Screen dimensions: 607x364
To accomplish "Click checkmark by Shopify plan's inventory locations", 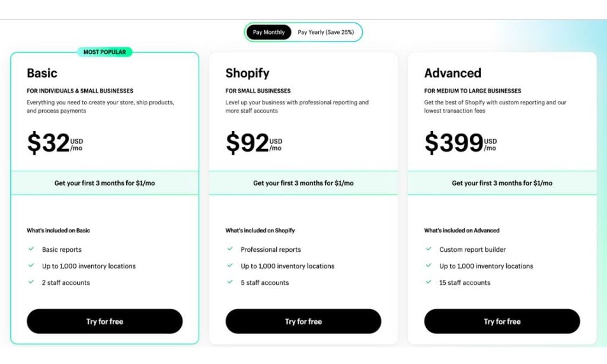I will [x=229, y=266].
